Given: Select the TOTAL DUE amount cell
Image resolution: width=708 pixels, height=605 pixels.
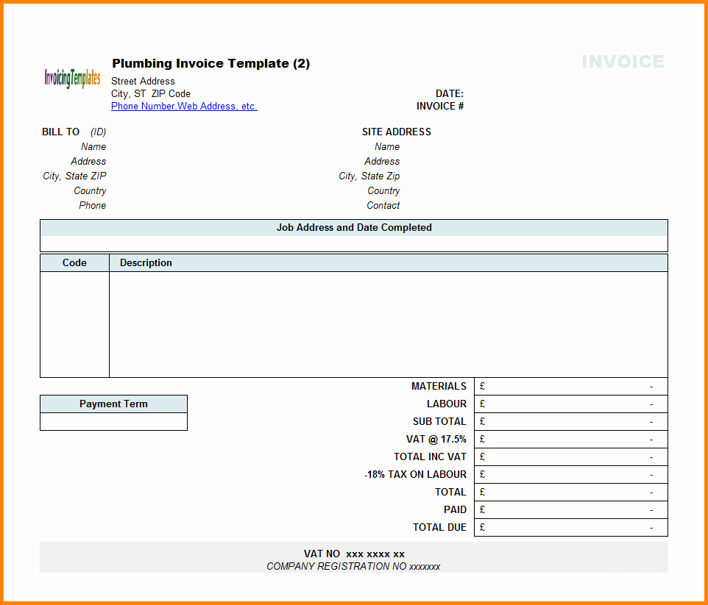Looking at the screenshot, I should [x=570, y=527].
